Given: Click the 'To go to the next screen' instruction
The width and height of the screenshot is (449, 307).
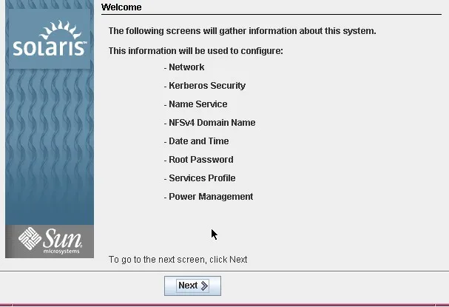Looking at the screenshot, I should [x=178, y=260].
